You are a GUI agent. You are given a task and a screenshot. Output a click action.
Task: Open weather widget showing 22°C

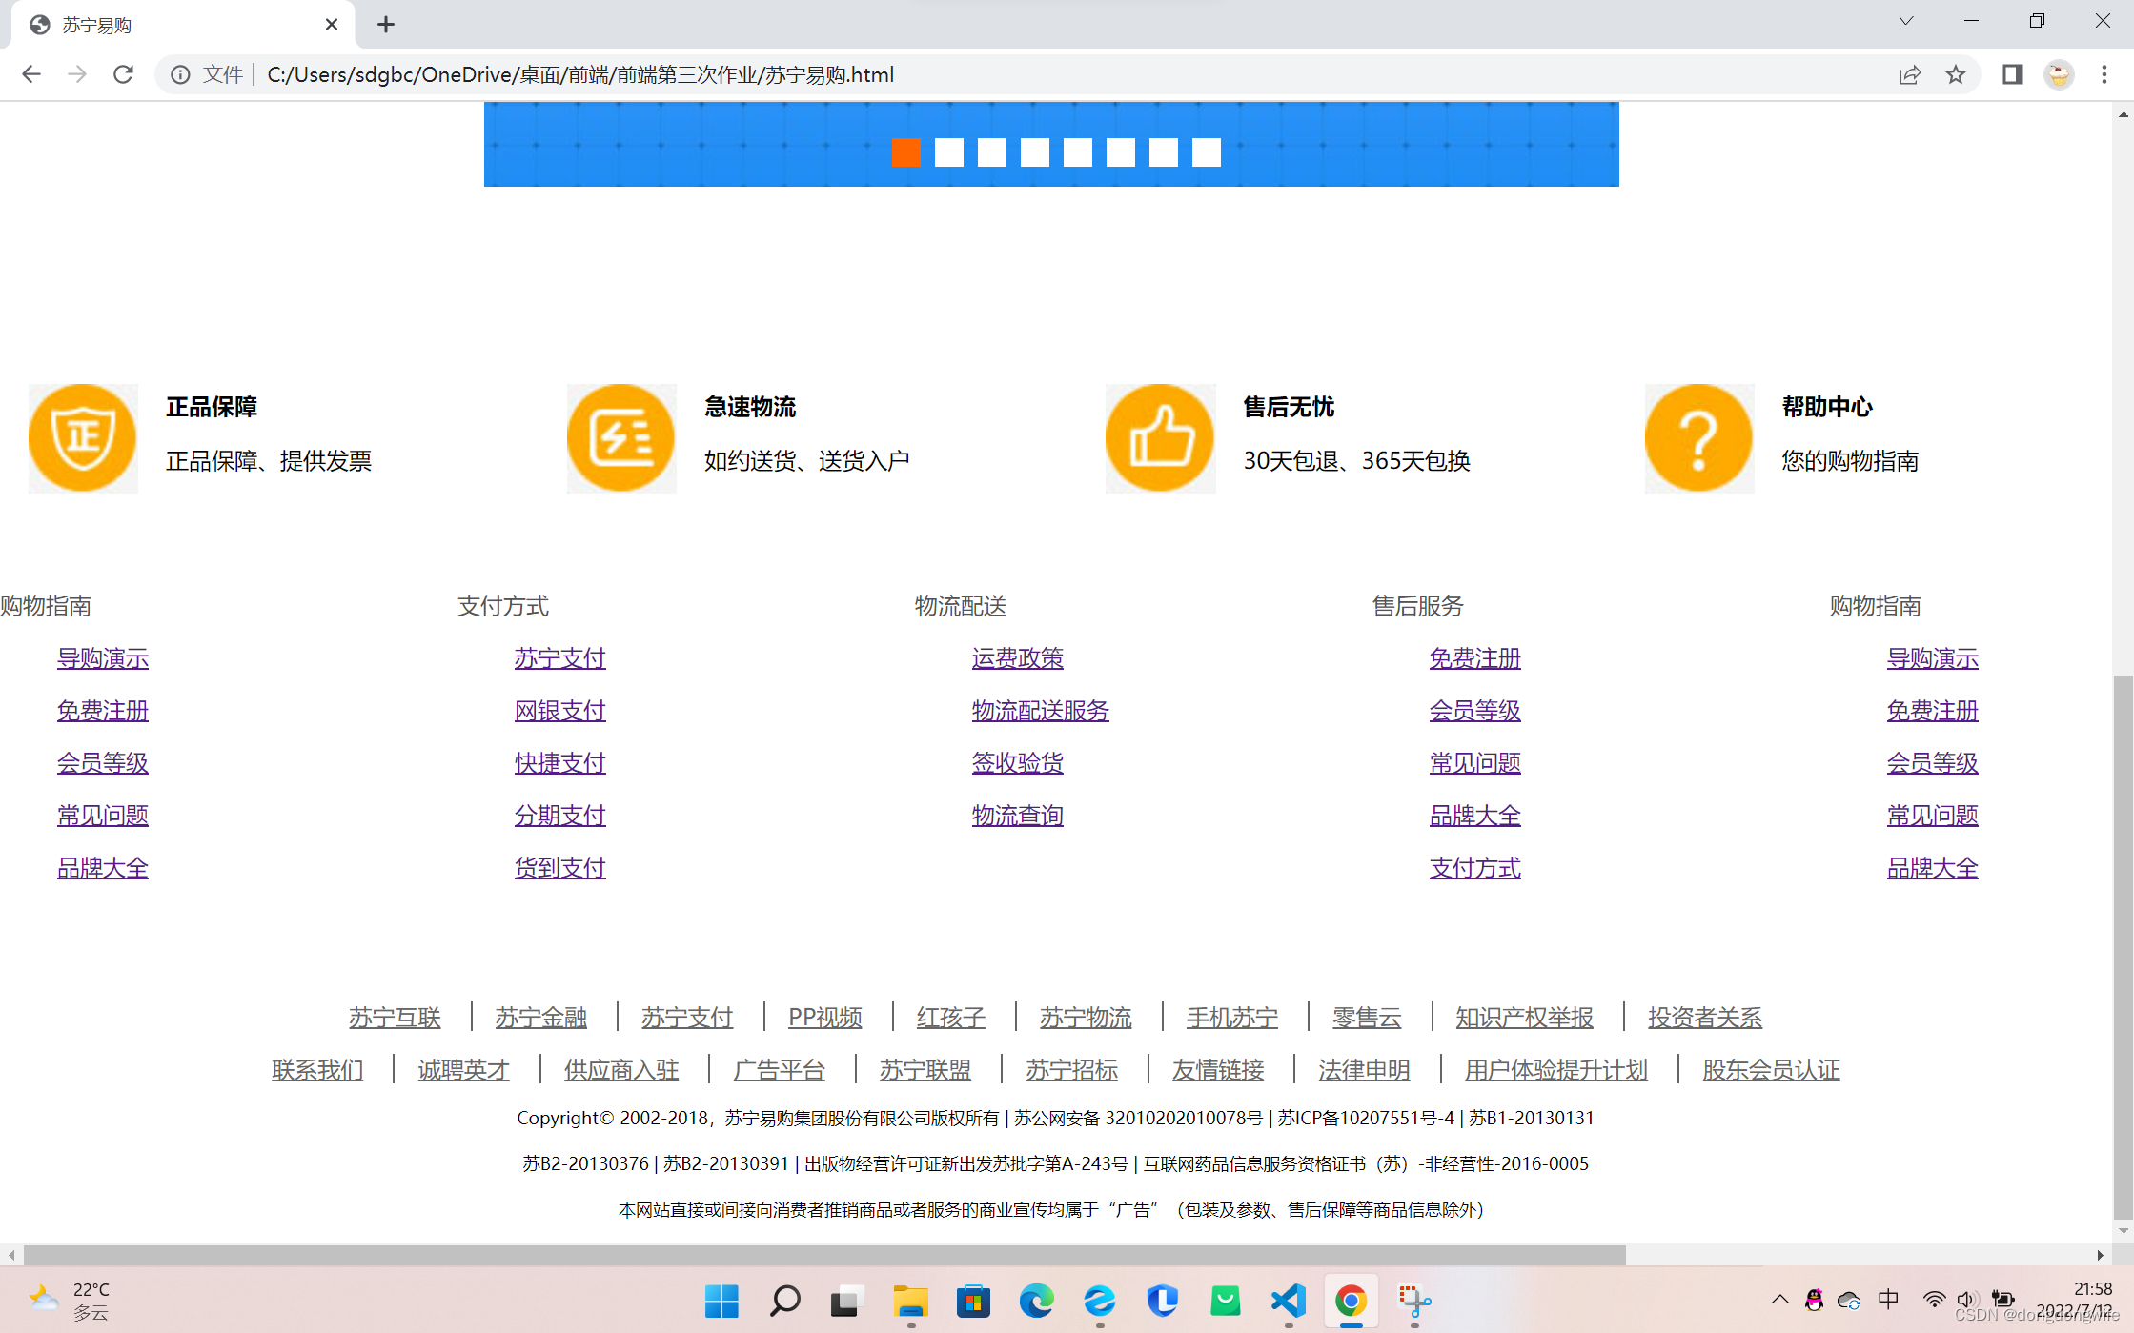[69, 1301]
